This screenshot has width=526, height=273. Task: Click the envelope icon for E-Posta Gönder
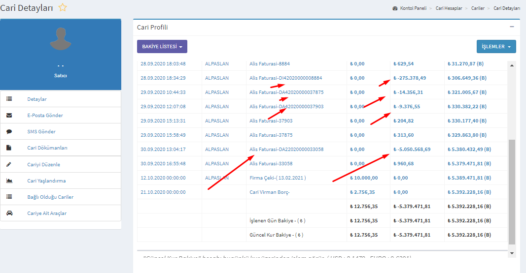pyautogui.click(x=9, y=115)
